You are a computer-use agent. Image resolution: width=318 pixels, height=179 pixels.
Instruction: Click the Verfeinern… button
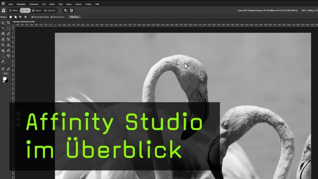[74, 17]
